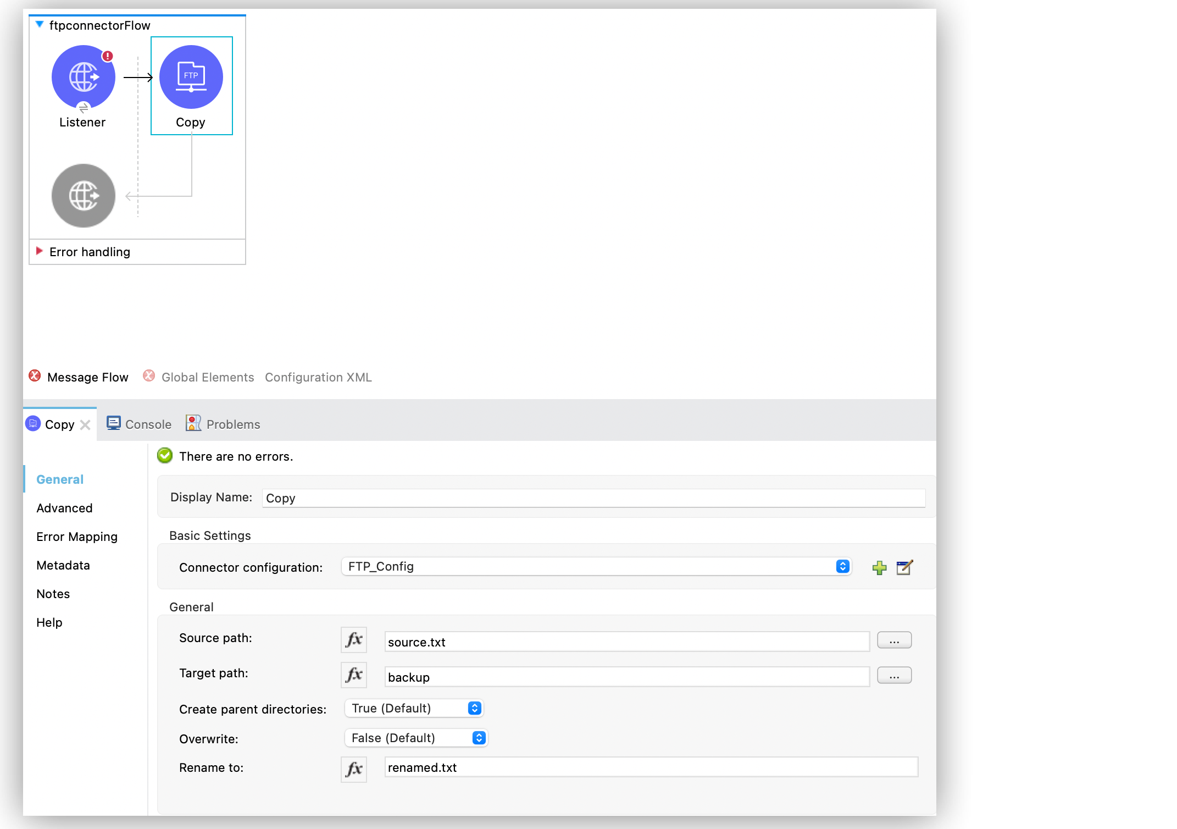Image resolution: width=1177 pixels, height=829 pixels.
Task: Click the red error badge on Listener
Action: 108,56
